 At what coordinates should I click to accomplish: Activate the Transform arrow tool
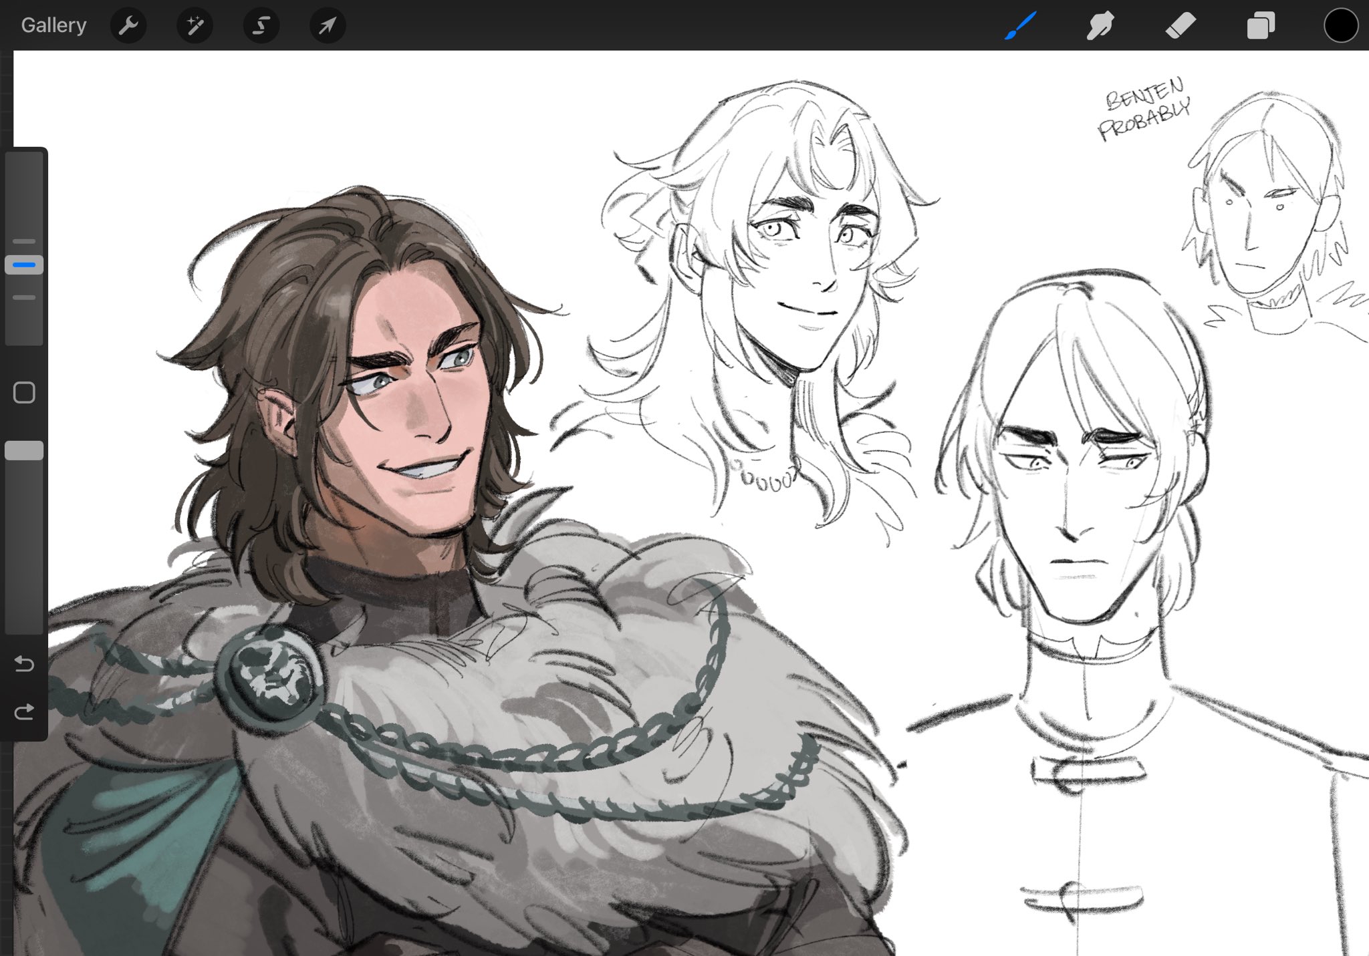click(328, 26)
